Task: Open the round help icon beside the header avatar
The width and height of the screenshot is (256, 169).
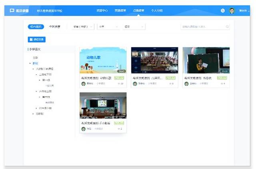Action: (223, 11)
